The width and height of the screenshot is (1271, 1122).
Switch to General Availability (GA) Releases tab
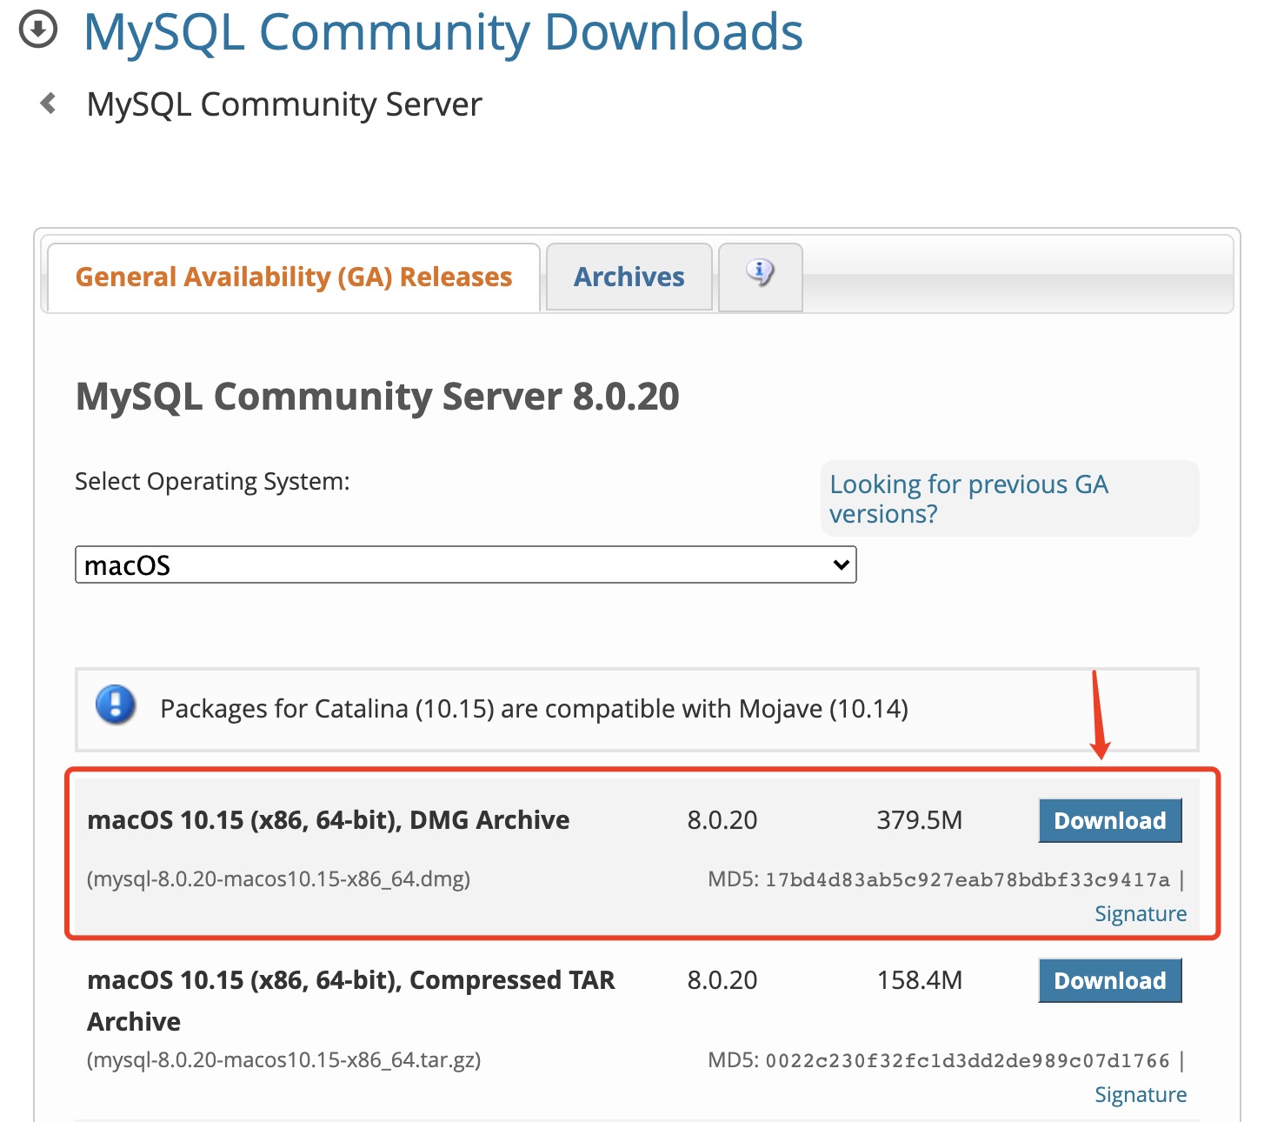click(x=294, y=277)
